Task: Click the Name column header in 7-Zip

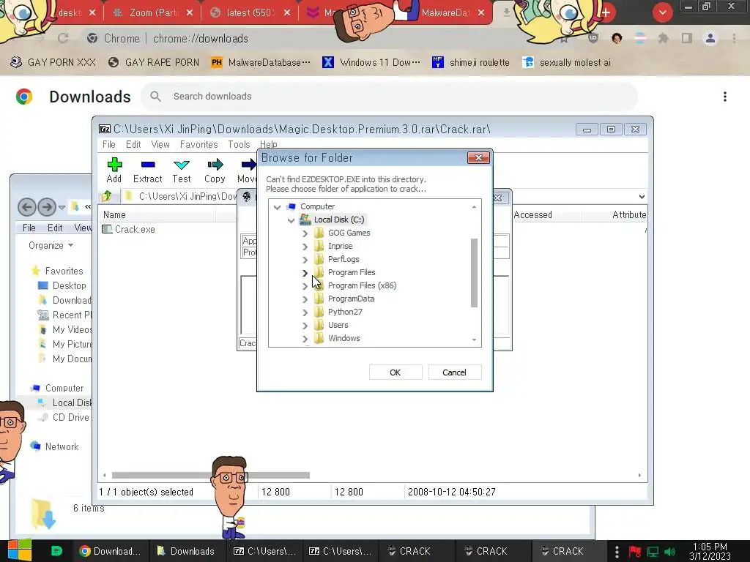Action: point(115,215)
